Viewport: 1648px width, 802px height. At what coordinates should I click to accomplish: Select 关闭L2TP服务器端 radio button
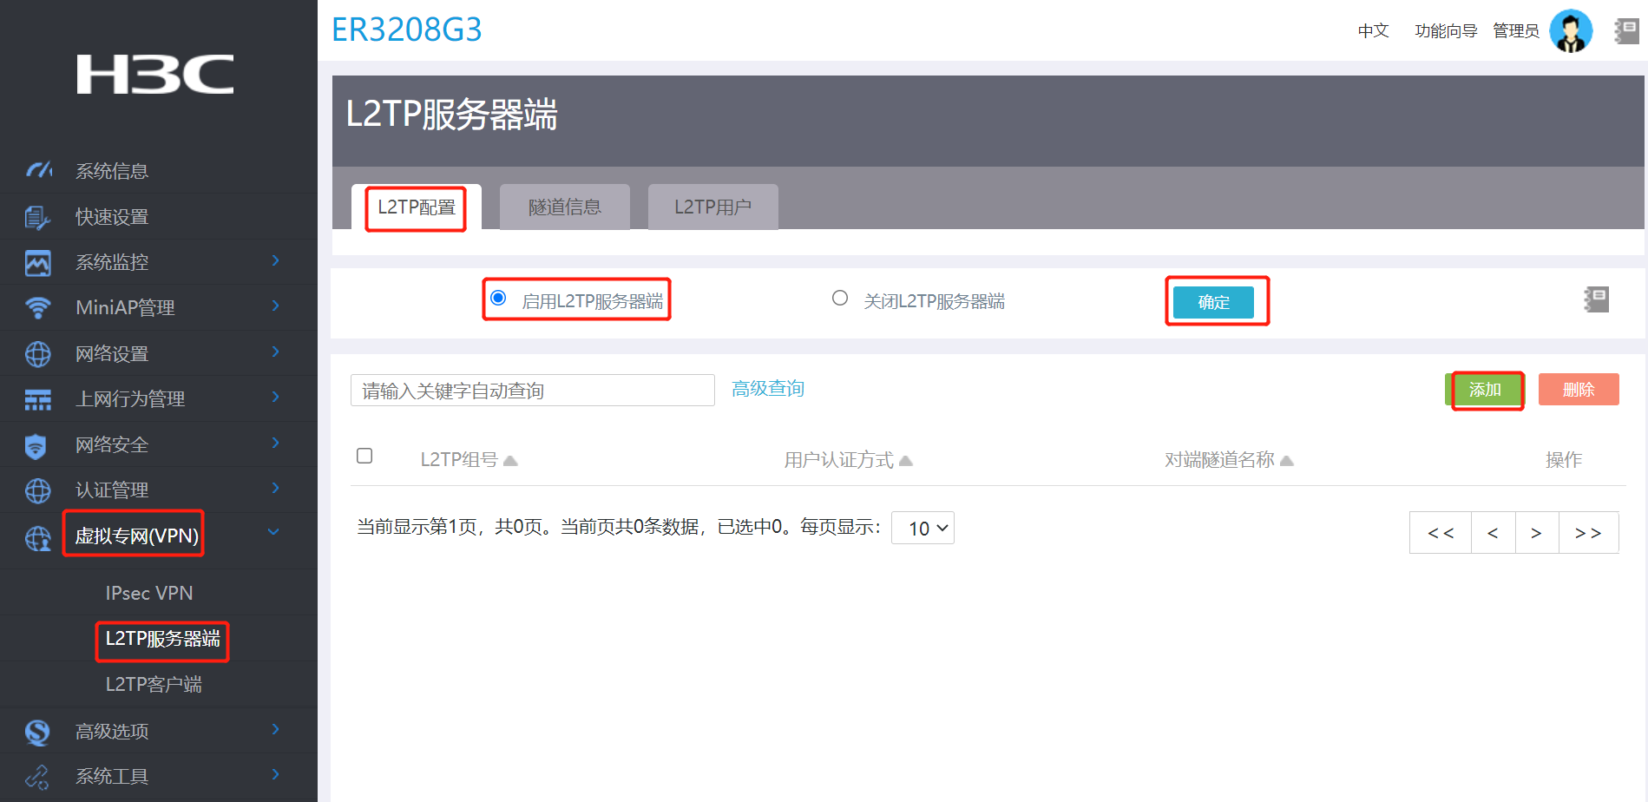840,298
